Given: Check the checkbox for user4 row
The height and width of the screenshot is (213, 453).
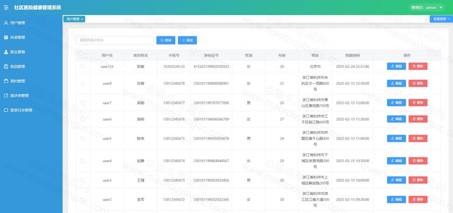Looking at the screenshot, I should pos(83,161).
